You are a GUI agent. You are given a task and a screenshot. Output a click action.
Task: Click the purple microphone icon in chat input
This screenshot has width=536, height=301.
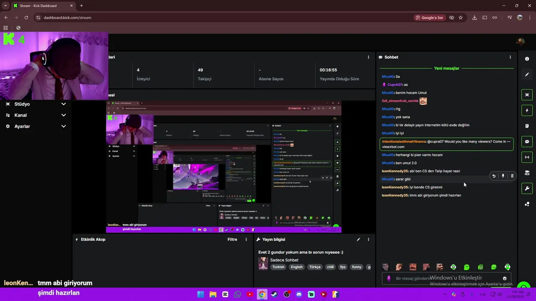(x=389, y=278)
